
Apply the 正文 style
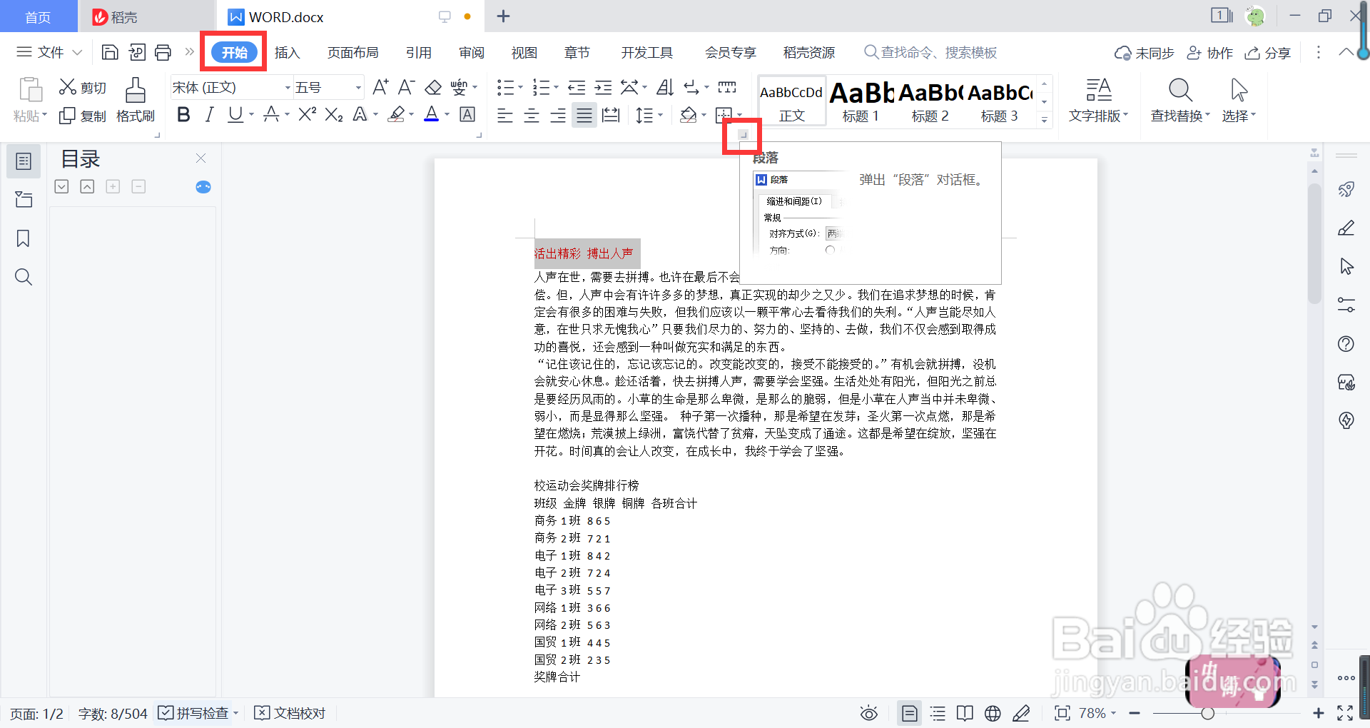click(x=791, y=101)
